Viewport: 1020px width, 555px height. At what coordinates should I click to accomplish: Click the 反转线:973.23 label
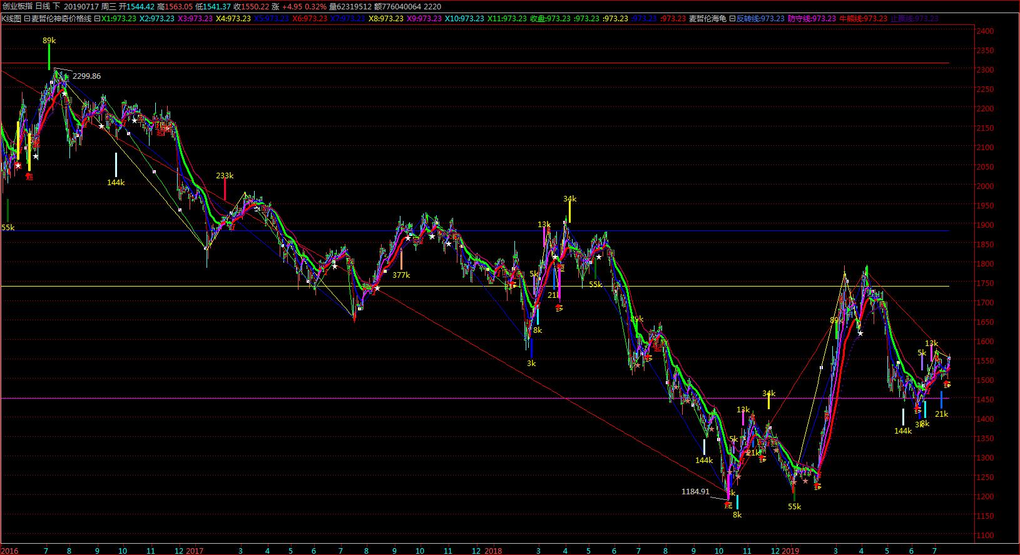760,19
